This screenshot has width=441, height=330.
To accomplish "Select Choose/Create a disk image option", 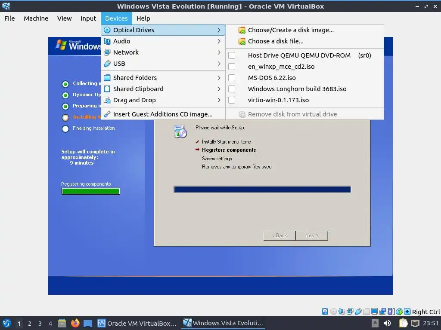I will [x=304, y=30].
